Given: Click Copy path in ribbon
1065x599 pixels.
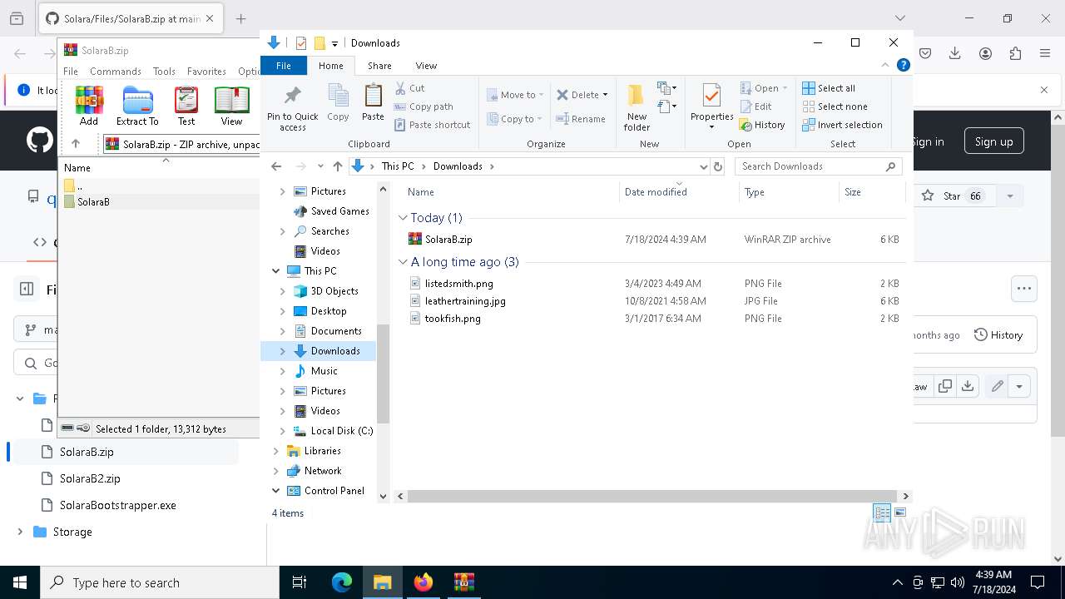Looking at the screenshot, I should pos(424,106).
